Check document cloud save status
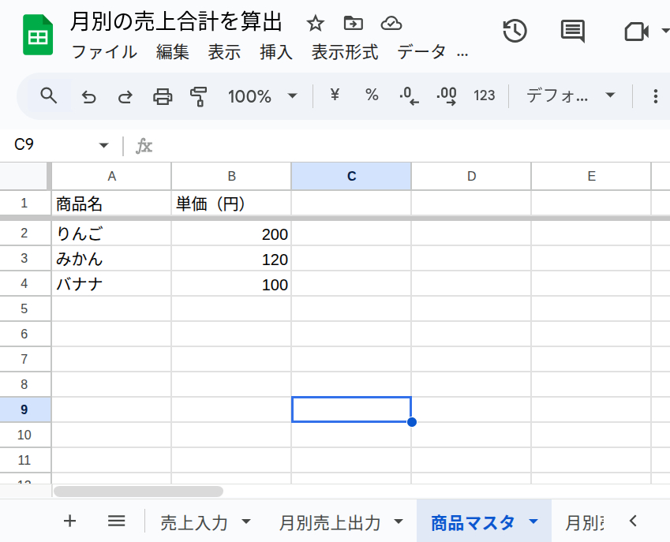The width and height of the screenshot is (670, 542). [391, 24]
